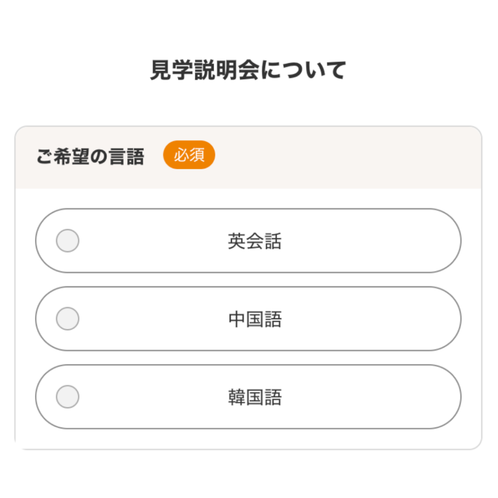Choose English conversation as the preferred language
498x498 pixels.
click(x=248, y=241)
